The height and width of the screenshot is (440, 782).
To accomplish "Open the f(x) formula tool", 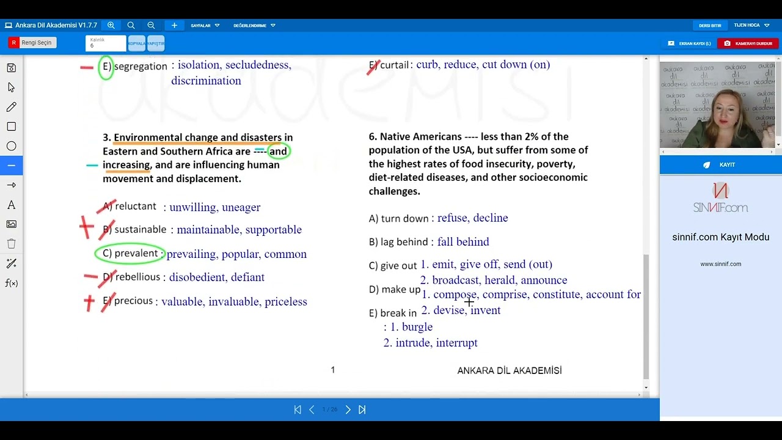I will (x=11, y=283).
